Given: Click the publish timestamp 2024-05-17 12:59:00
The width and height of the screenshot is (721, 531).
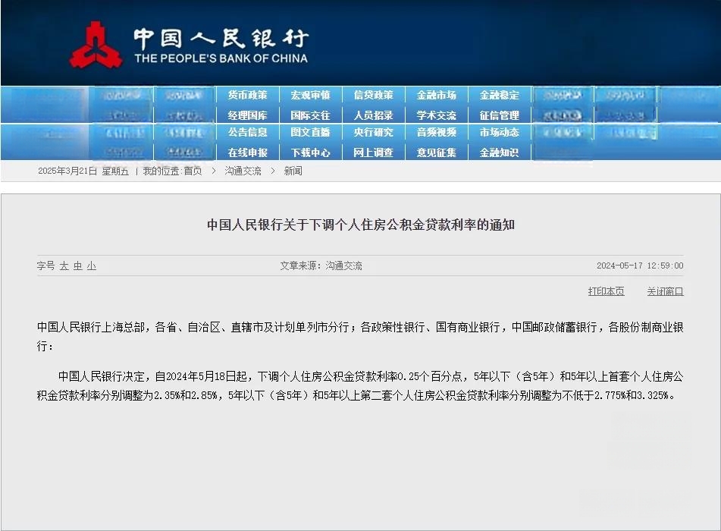Looking at the screenshot, I should 640,265.
